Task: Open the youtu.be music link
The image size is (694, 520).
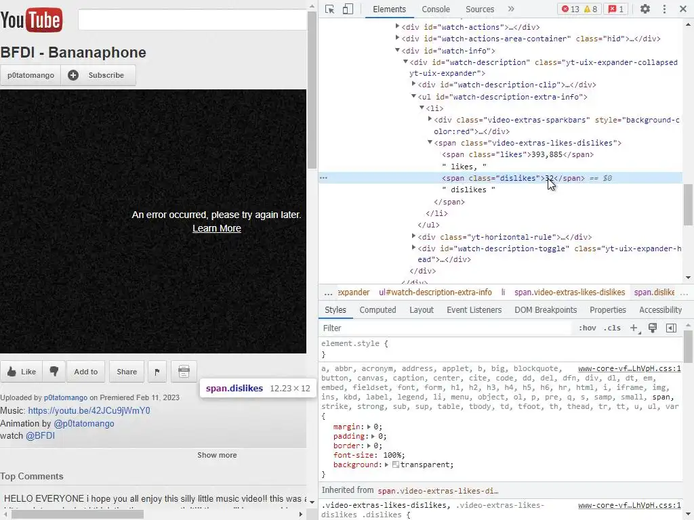Action: click(x=89, y=410)
